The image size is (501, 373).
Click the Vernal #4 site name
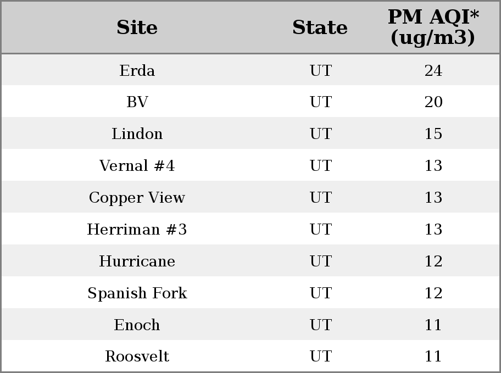pyautogui.click(x=137, y=165)
